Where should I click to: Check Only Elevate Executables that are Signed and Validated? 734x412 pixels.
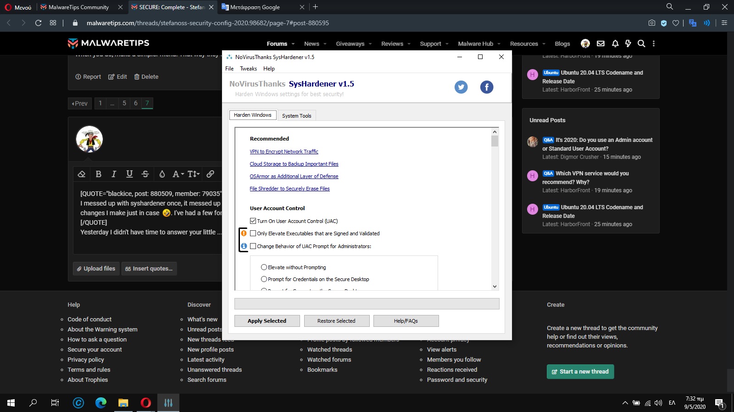pos(253,233)
